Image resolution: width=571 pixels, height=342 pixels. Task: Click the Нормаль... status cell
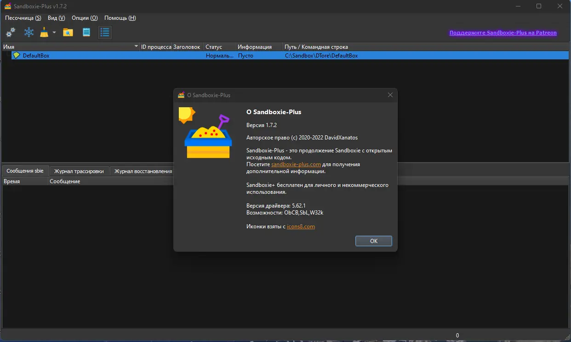click(219, 55)
